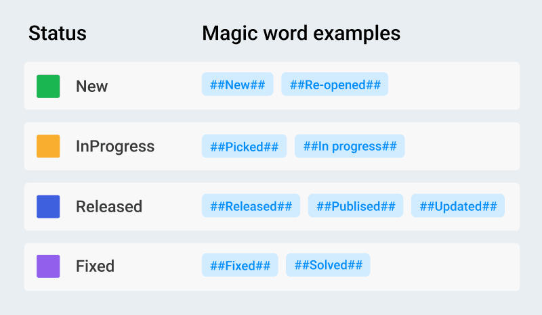Click the ##Updated## magic word tag
The width and height of the screenshot is (542, 315).
458,206
